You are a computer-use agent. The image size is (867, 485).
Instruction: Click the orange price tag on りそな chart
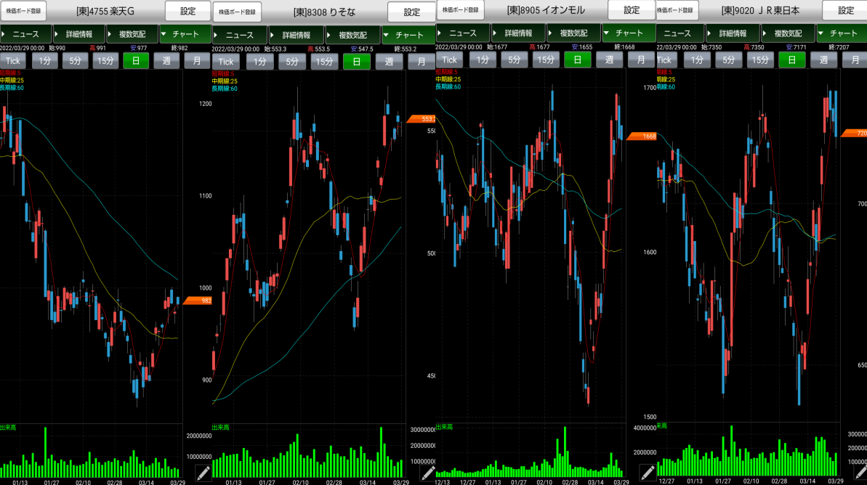(x=421, y=118)
